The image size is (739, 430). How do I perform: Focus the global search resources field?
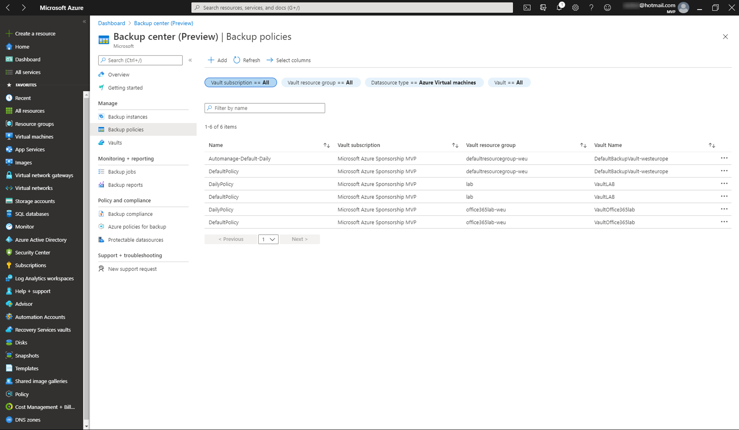[352, 8]
